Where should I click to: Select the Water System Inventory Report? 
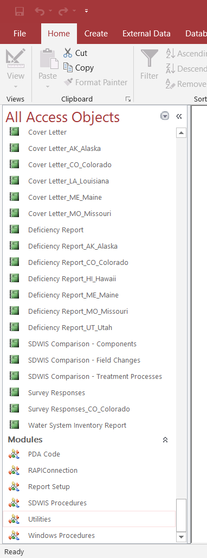coord(77,425)
